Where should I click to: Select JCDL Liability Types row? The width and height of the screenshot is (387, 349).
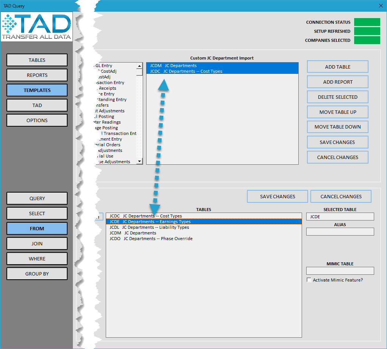[x=204, y=227]
